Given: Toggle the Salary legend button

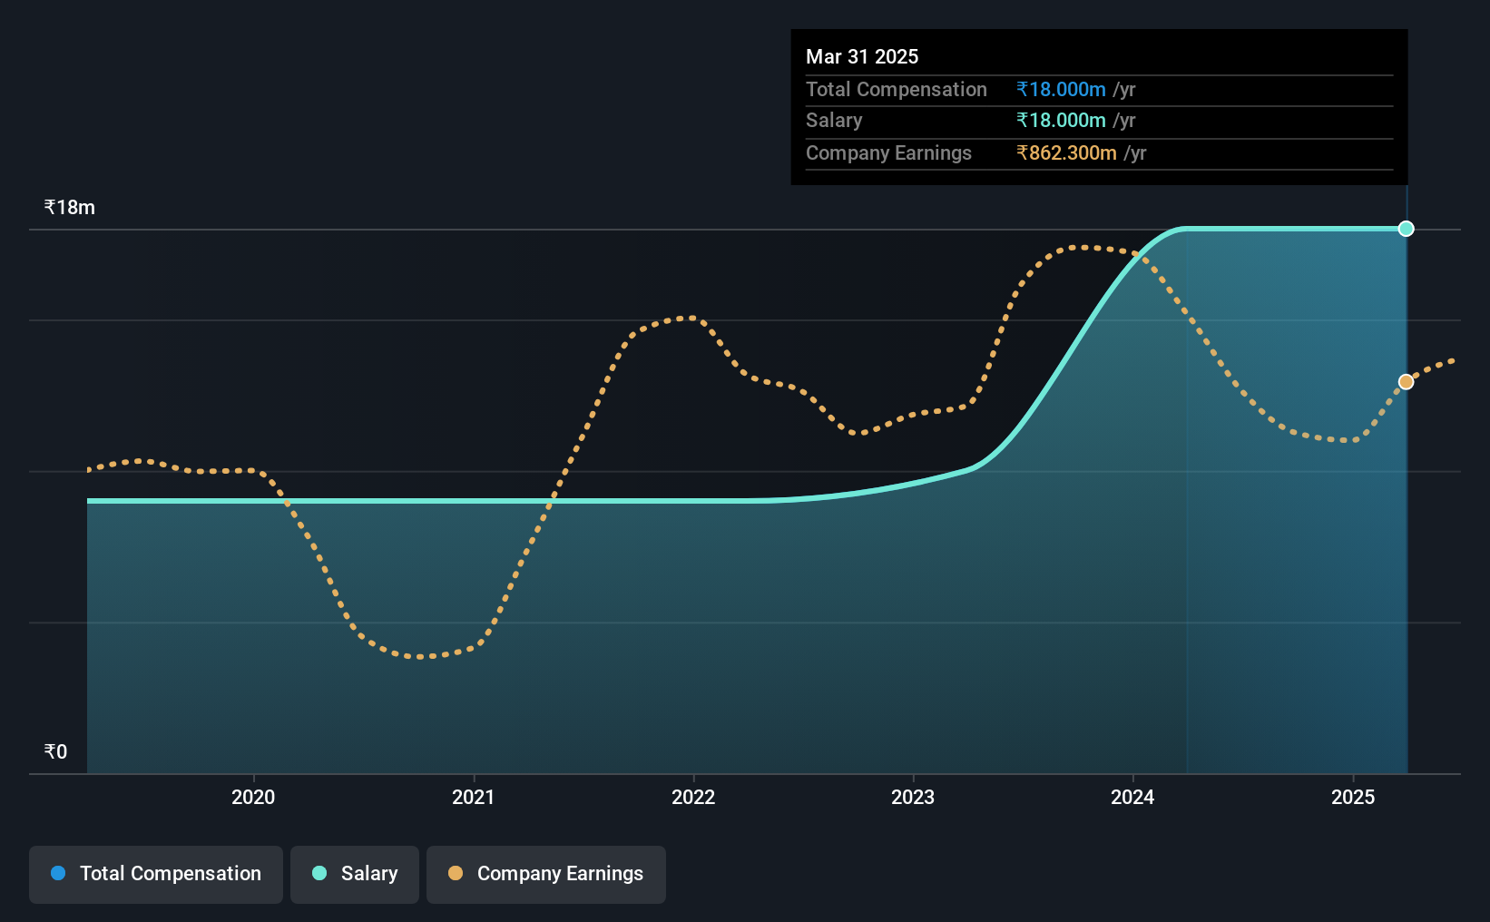Looking at the screenshot, I should click(x=355, y=874).
